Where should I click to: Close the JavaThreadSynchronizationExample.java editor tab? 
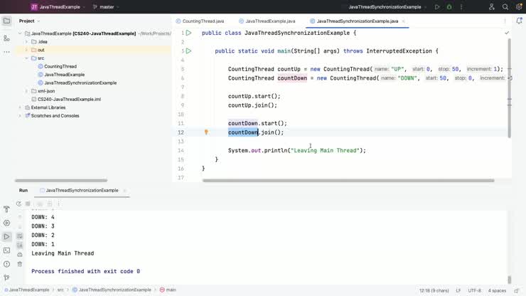403,21
